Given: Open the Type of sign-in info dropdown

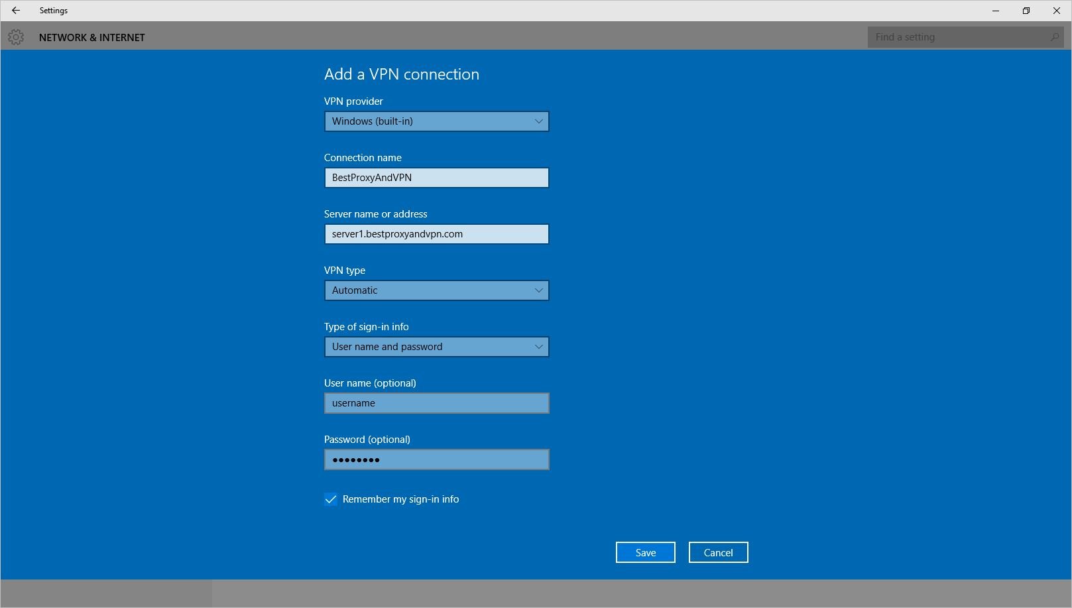Looking at the screenshot, I should click(x=436, y=347).
